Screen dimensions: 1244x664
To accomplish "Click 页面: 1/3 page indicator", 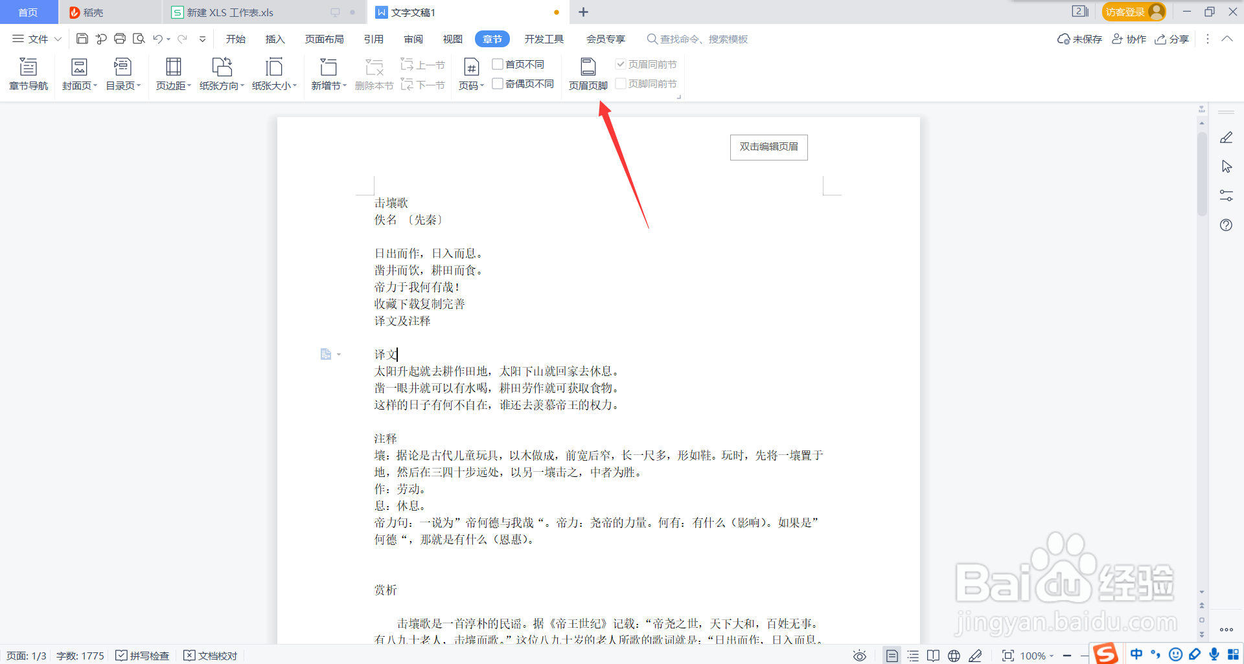I will coord(27,656).
